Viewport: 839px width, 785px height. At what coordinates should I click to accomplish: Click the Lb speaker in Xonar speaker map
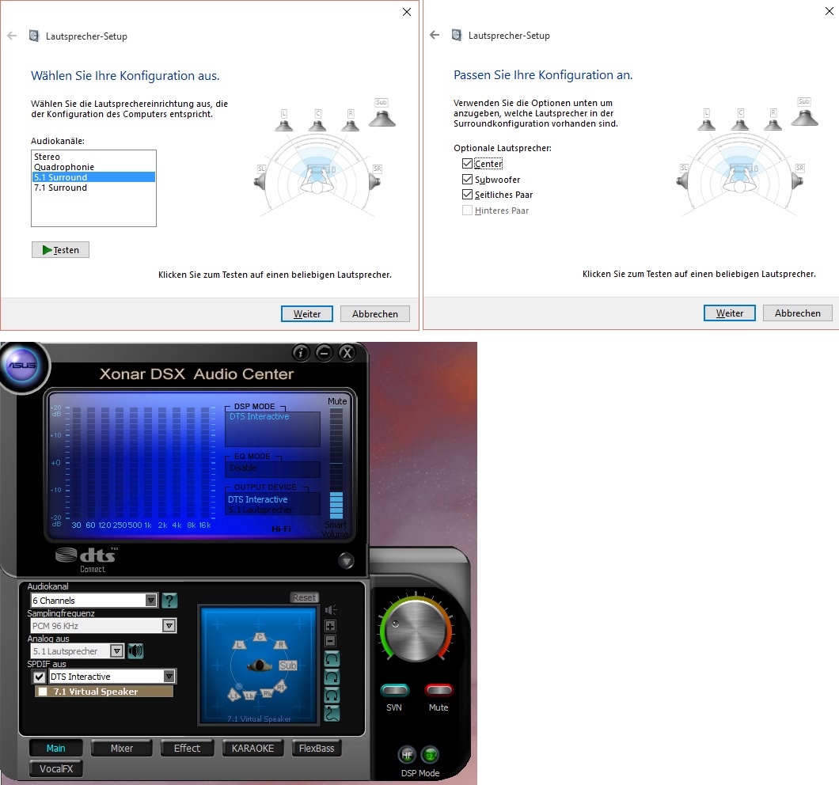(x=250, y=696)
